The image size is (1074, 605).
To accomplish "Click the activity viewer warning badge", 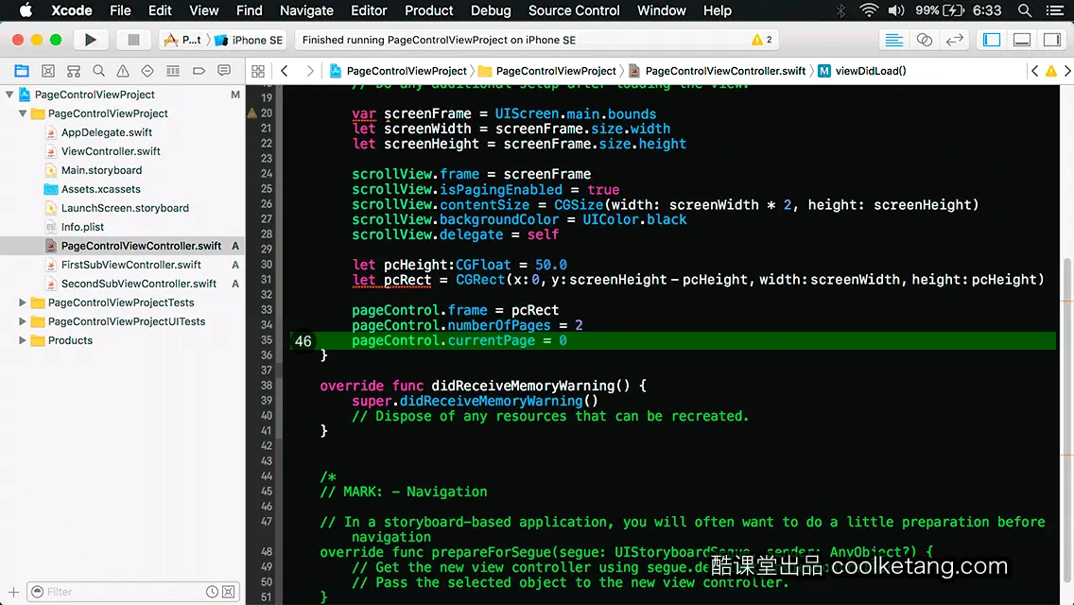I will click(x=762, y=40).
